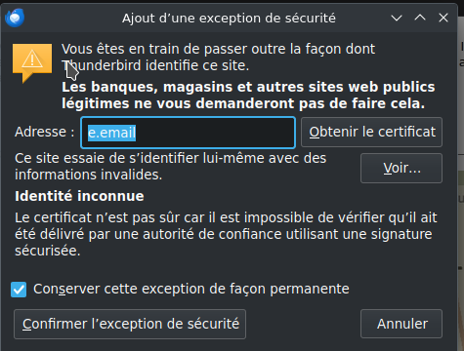Click 'Obtenir le certificat' button
The height and width of the screenshot is (351, 464).
(x=371, y=132)
